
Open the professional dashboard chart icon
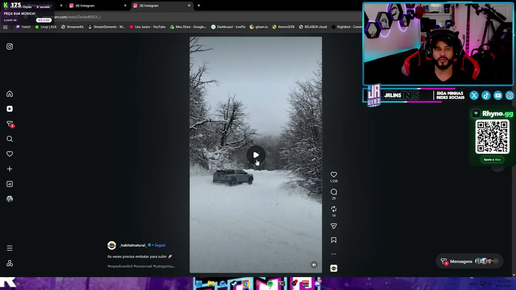coord(10,184)
